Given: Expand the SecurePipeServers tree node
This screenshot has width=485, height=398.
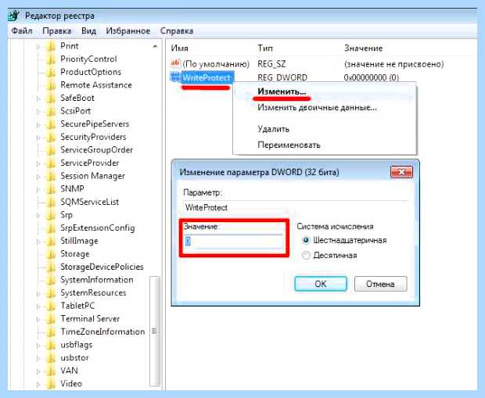Looking at the screenshot, I should [x=38, y=124].
